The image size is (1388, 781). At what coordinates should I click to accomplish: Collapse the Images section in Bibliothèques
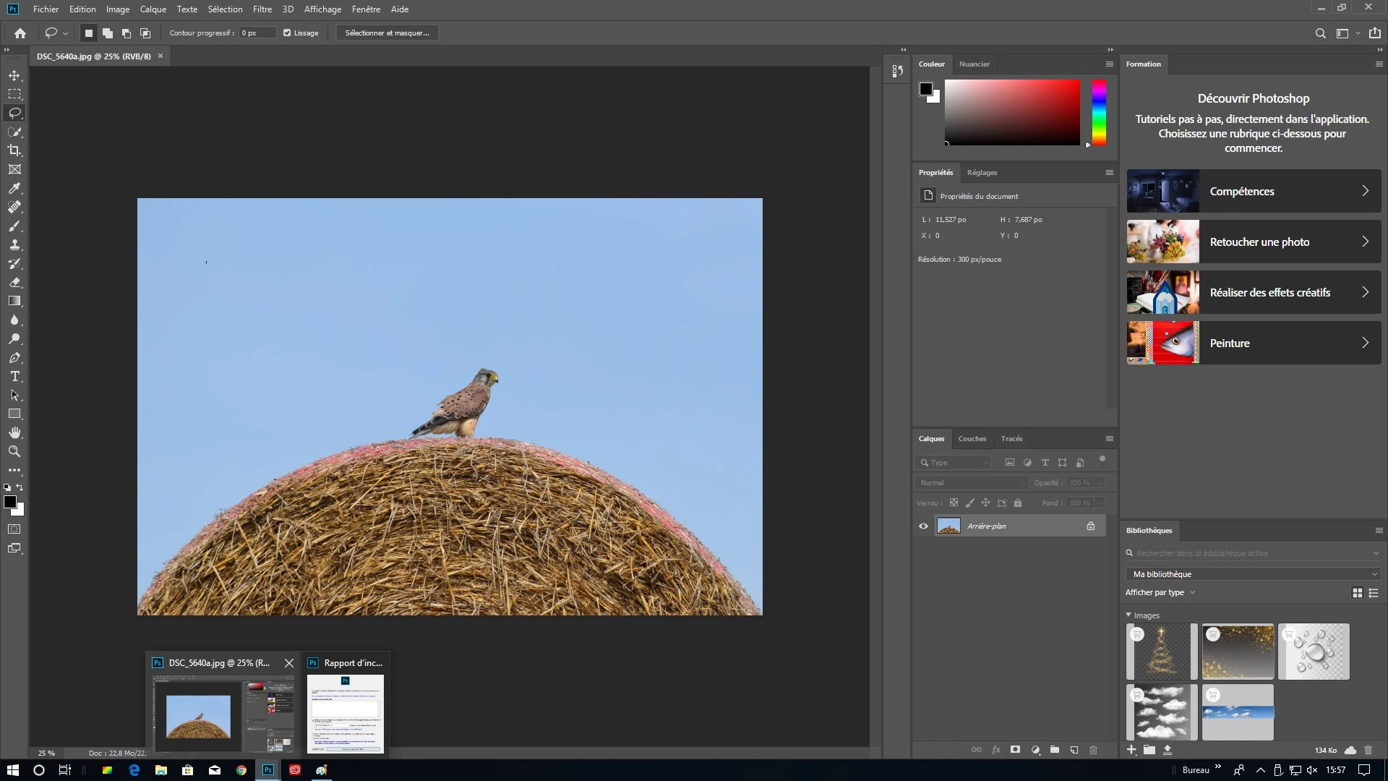(x=1129, y=615)
